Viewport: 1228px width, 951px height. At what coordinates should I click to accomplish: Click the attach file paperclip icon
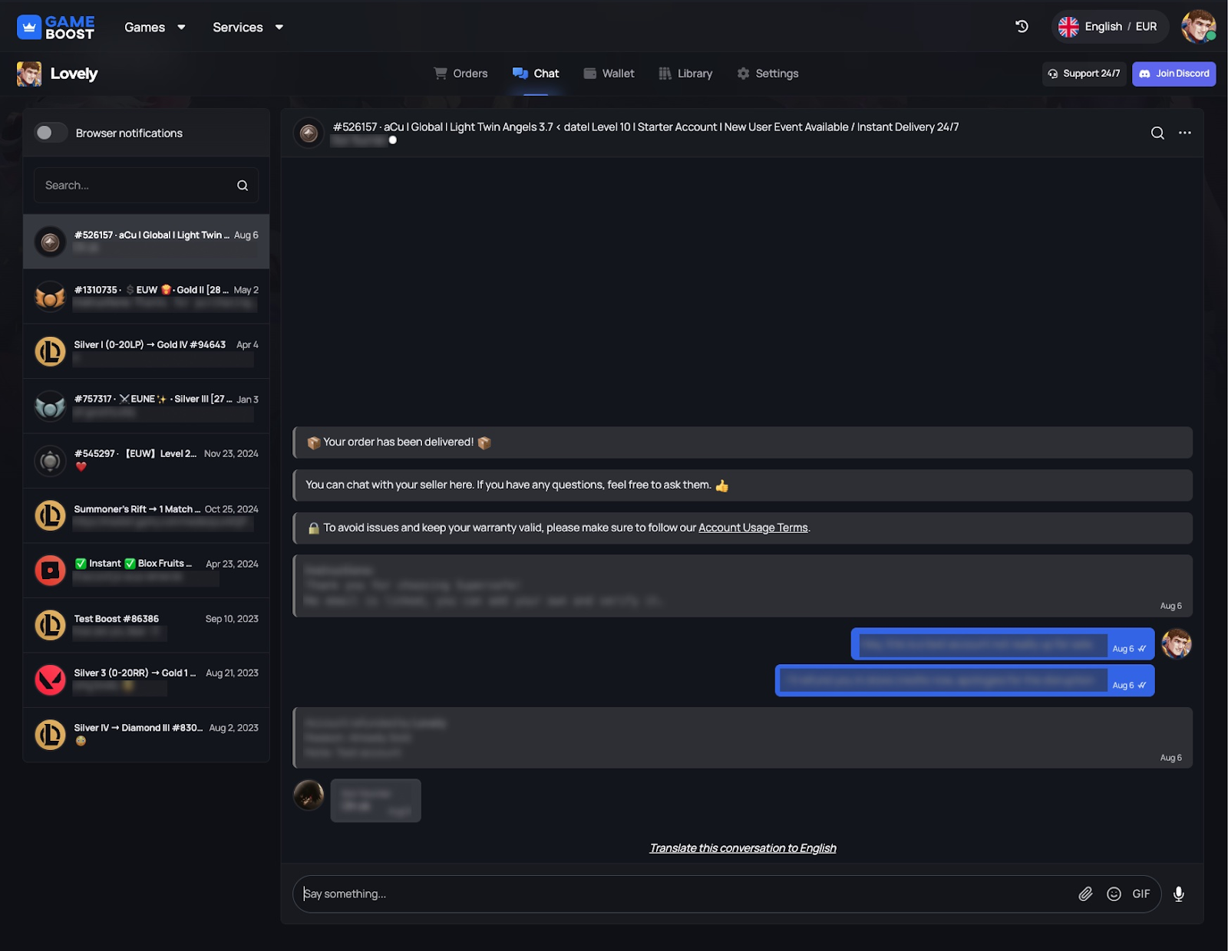point(1085,893)
